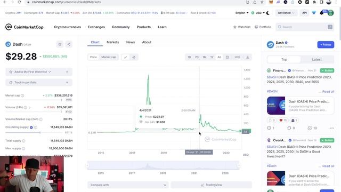Toggle the LOG scale on the chart
The width and height of the screenshot is (341, 192).
coord(237,57)
